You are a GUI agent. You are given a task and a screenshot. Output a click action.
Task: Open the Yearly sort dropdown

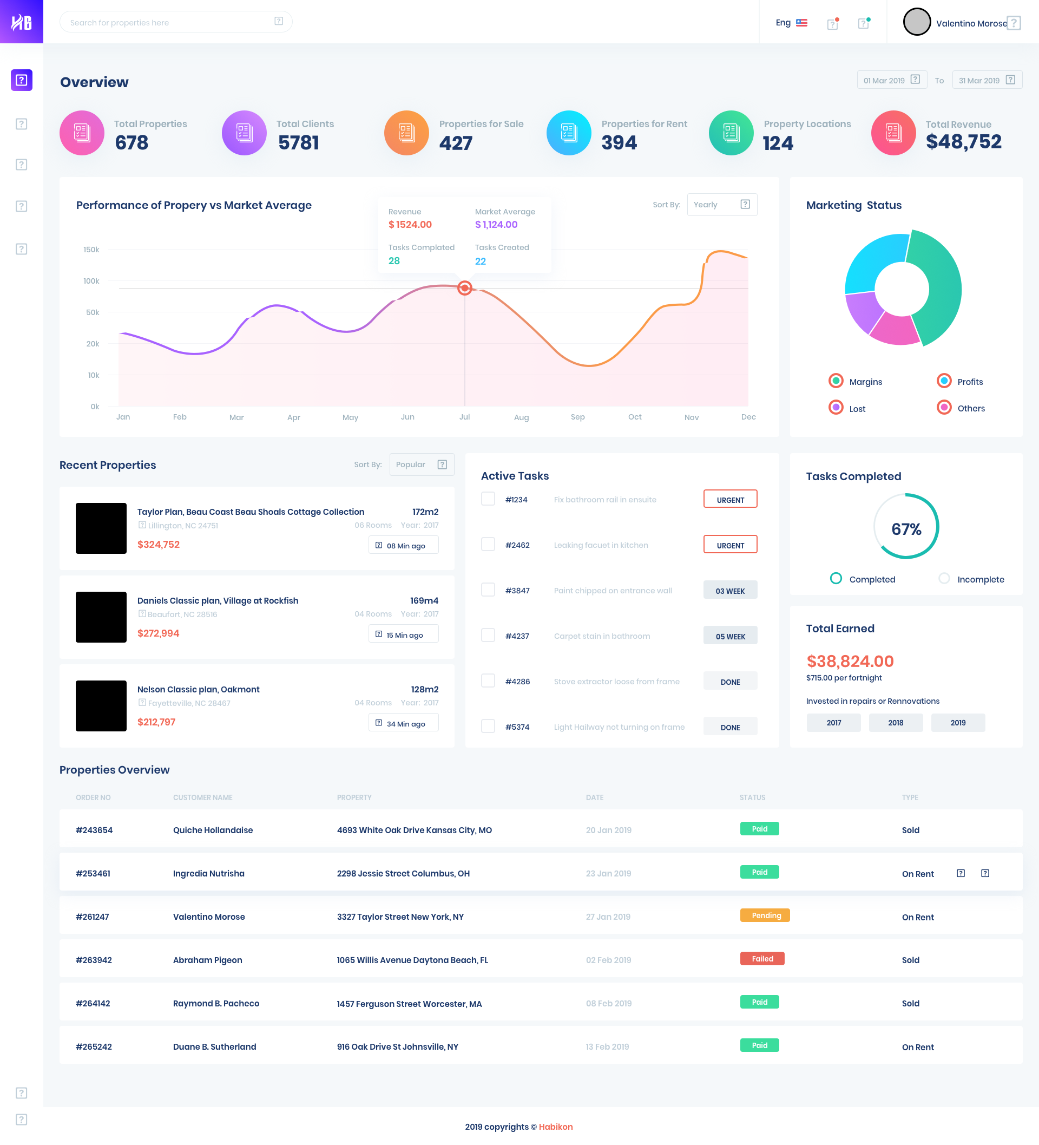[722, 205]
